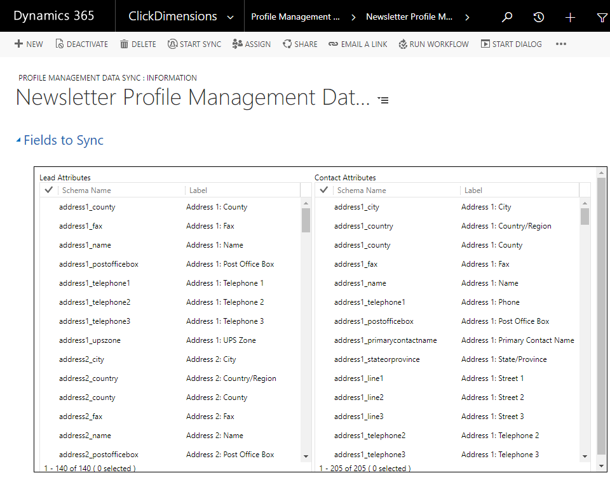Click START SYNC command label

coord(200,44)
